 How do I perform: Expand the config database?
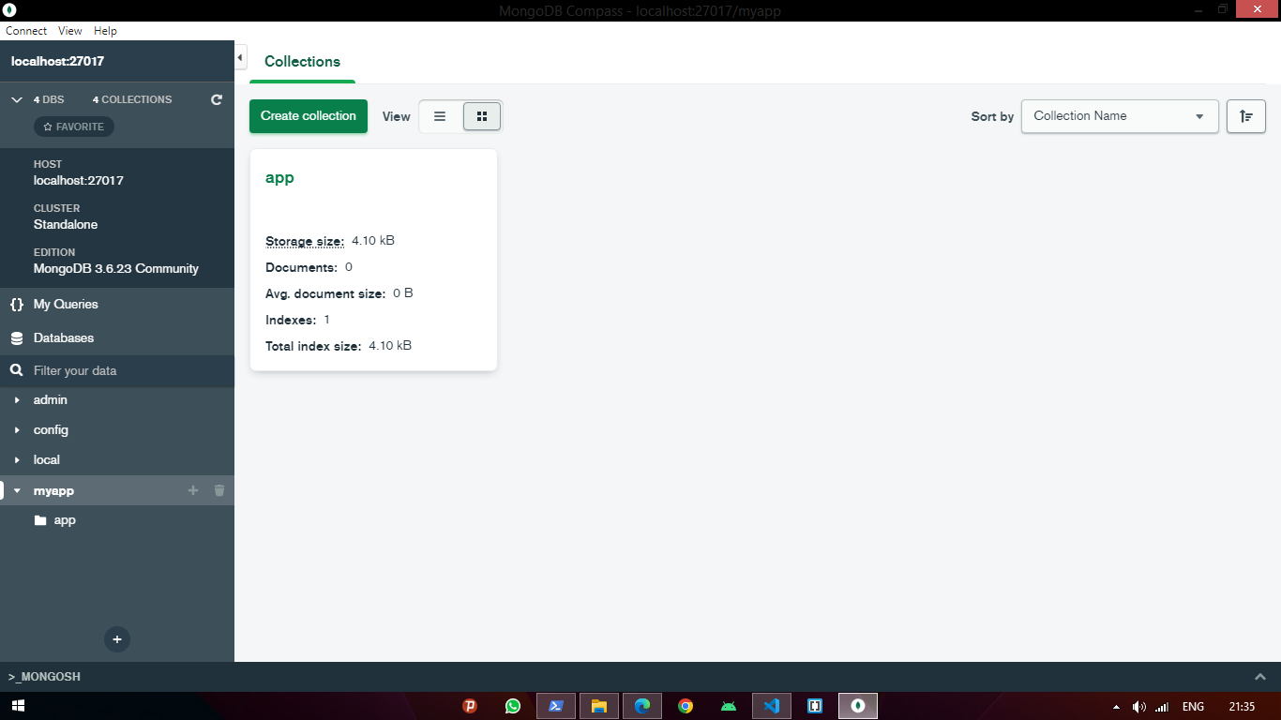pos(17,430)
